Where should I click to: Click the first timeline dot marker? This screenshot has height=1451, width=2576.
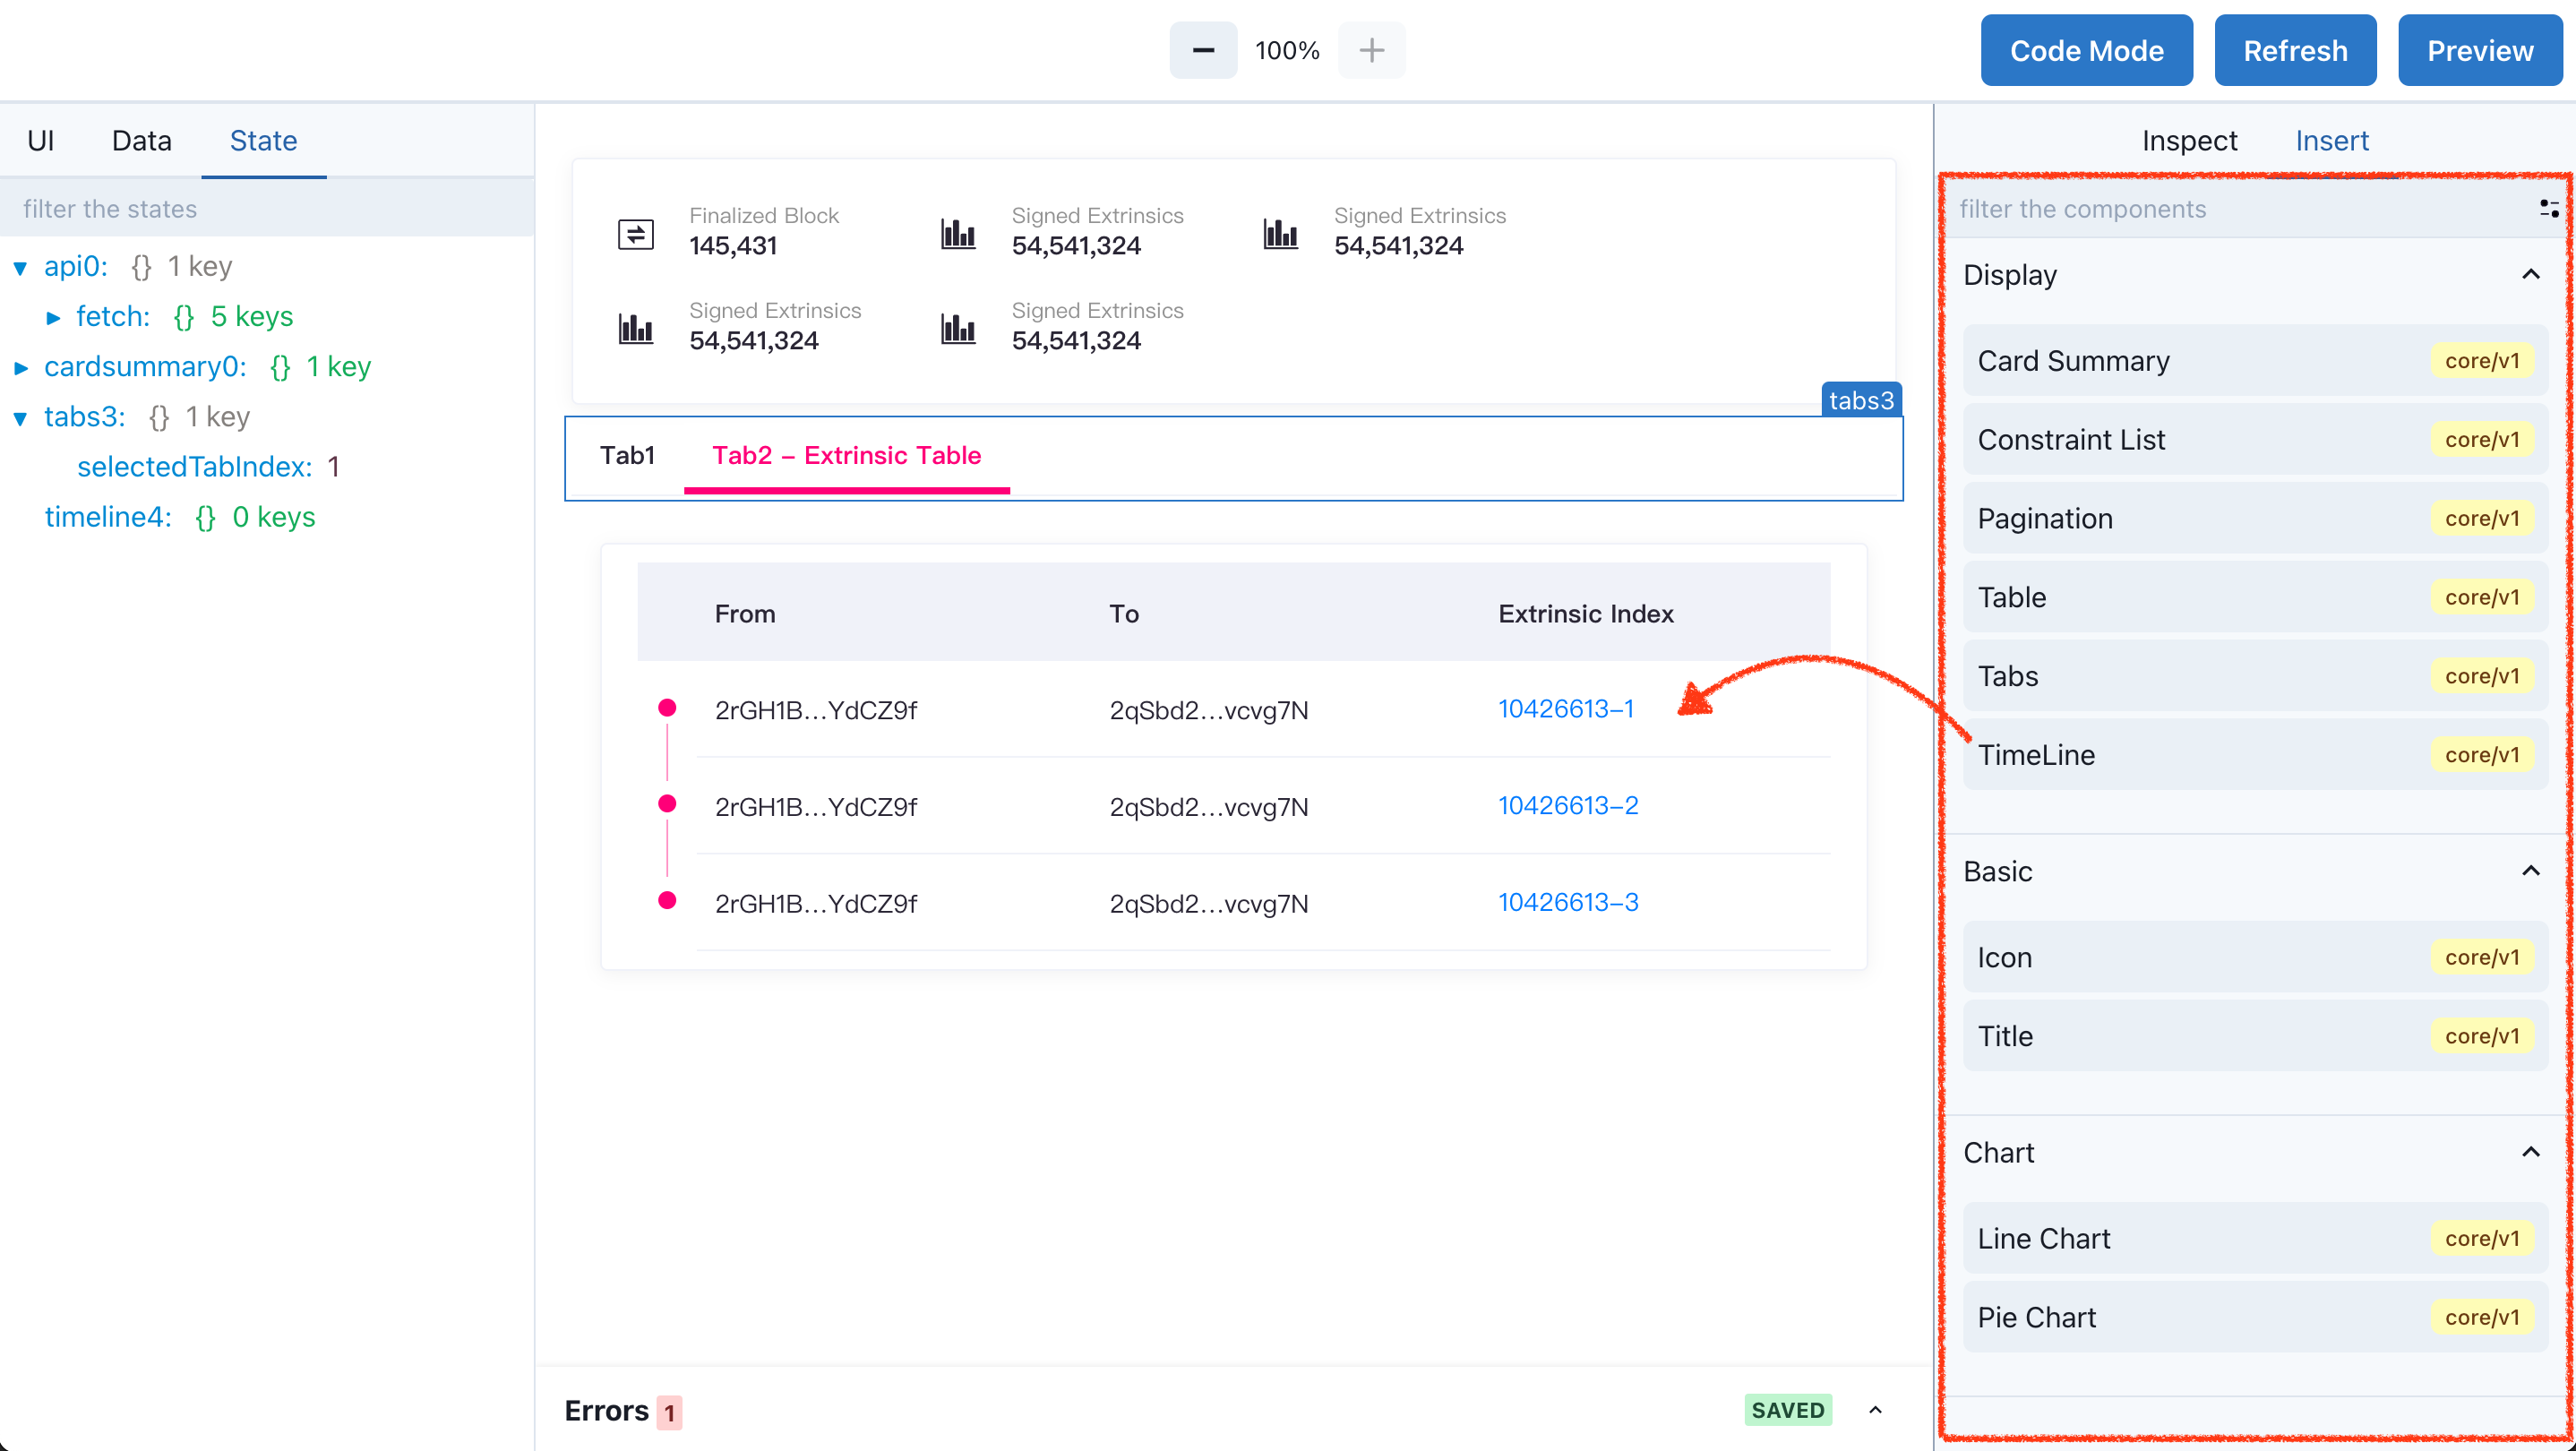pyautogui.click(x=667, y=708)
